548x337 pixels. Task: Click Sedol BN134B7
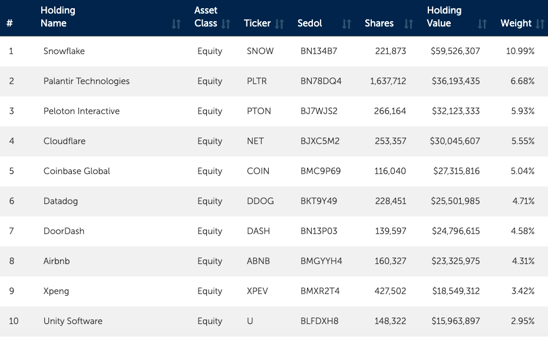tap(319, 51)
